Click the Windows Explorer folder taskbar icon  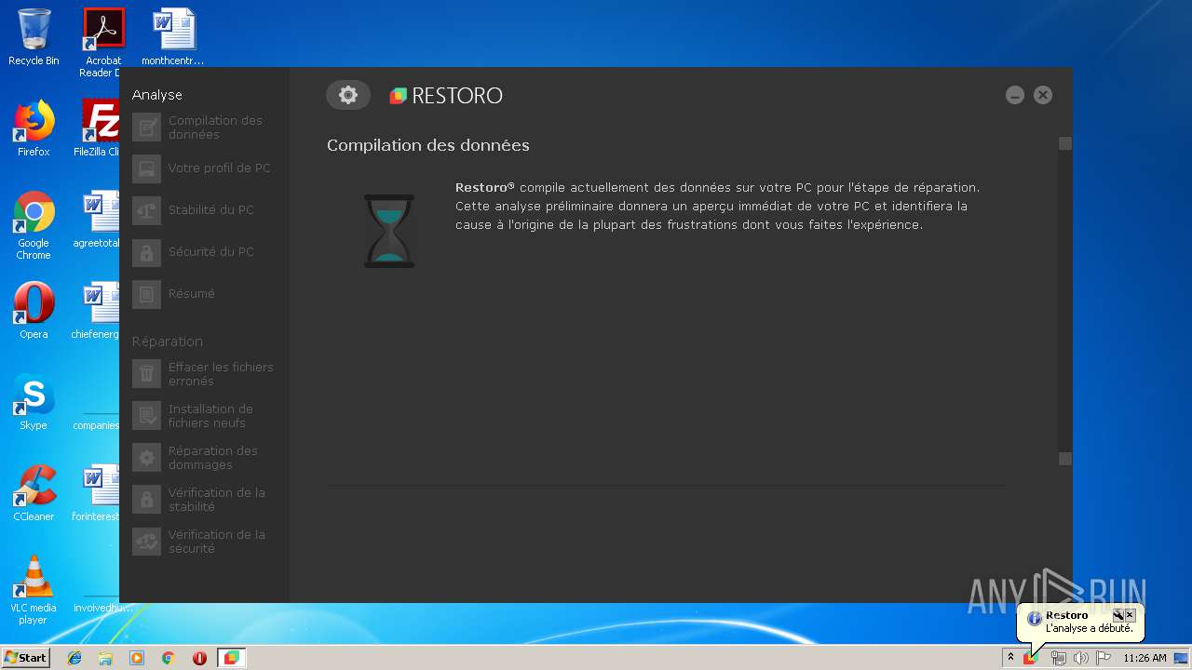pos(105,658)
